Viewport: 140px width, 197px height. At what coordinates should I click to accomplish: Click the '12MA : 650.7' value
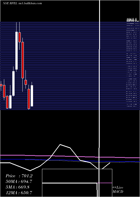(19, 192)
